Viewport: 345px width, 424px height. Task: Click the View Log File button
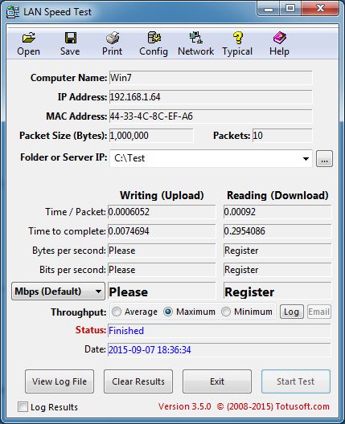click(60, 381)
